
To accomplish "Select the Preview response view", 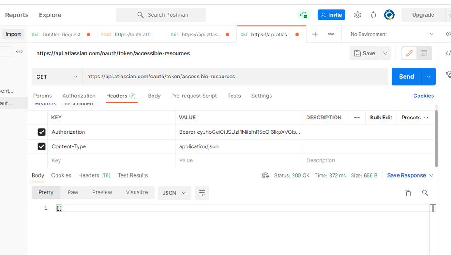I will tap(102, 192).
